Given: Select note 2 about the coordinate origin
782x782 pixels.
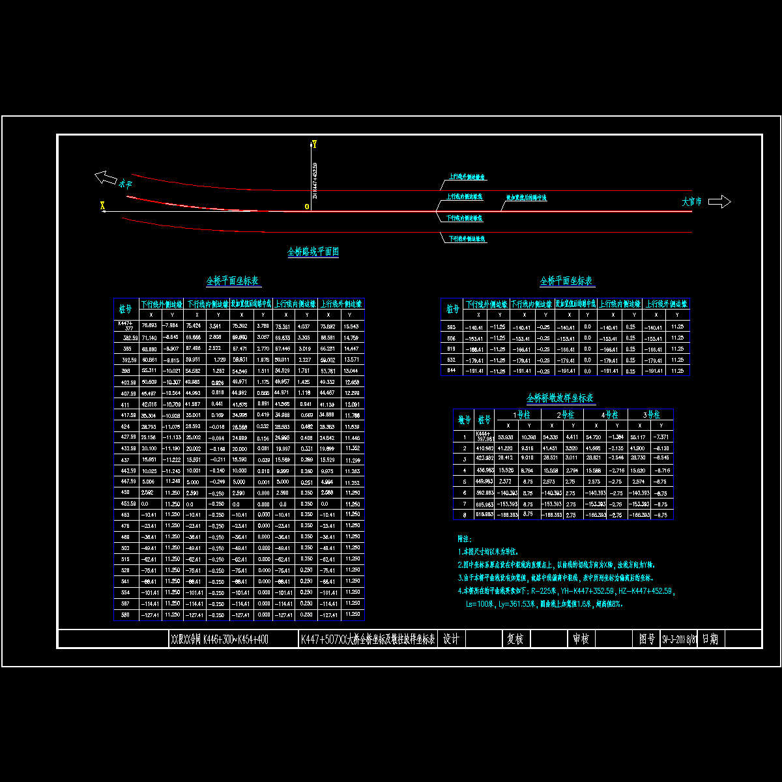Looking at the screenshot, I should (557, 564).
